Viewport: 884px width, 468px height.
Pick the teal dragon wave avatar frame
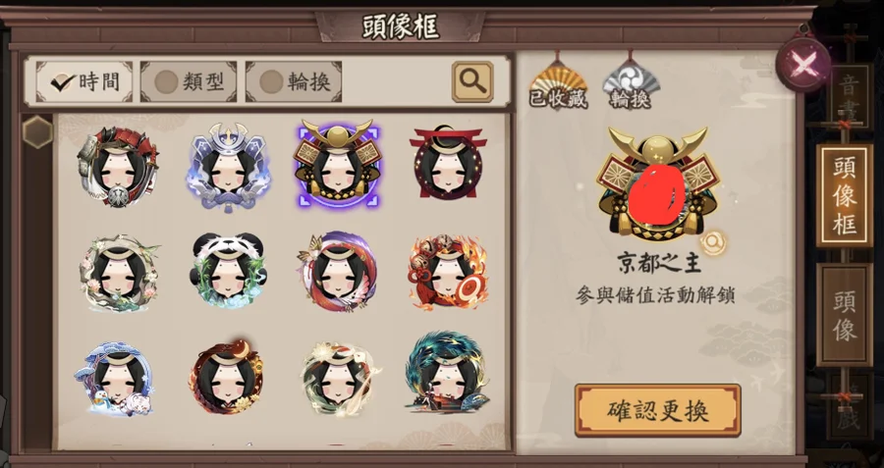[448, 373]
